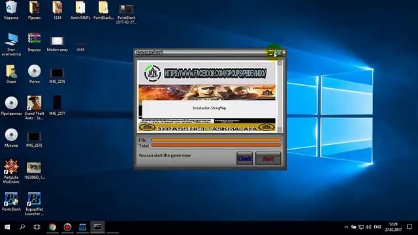The image size is (418, 235).
Task: Open the Фотки disc icon
Action: (35, 74)
